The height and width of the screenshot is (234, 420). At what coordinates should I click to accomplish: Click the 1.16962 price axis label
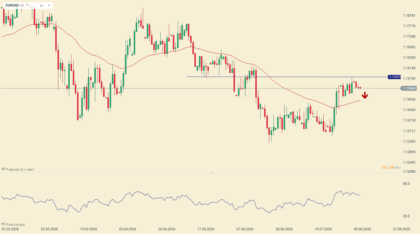(x=409, y=47)
